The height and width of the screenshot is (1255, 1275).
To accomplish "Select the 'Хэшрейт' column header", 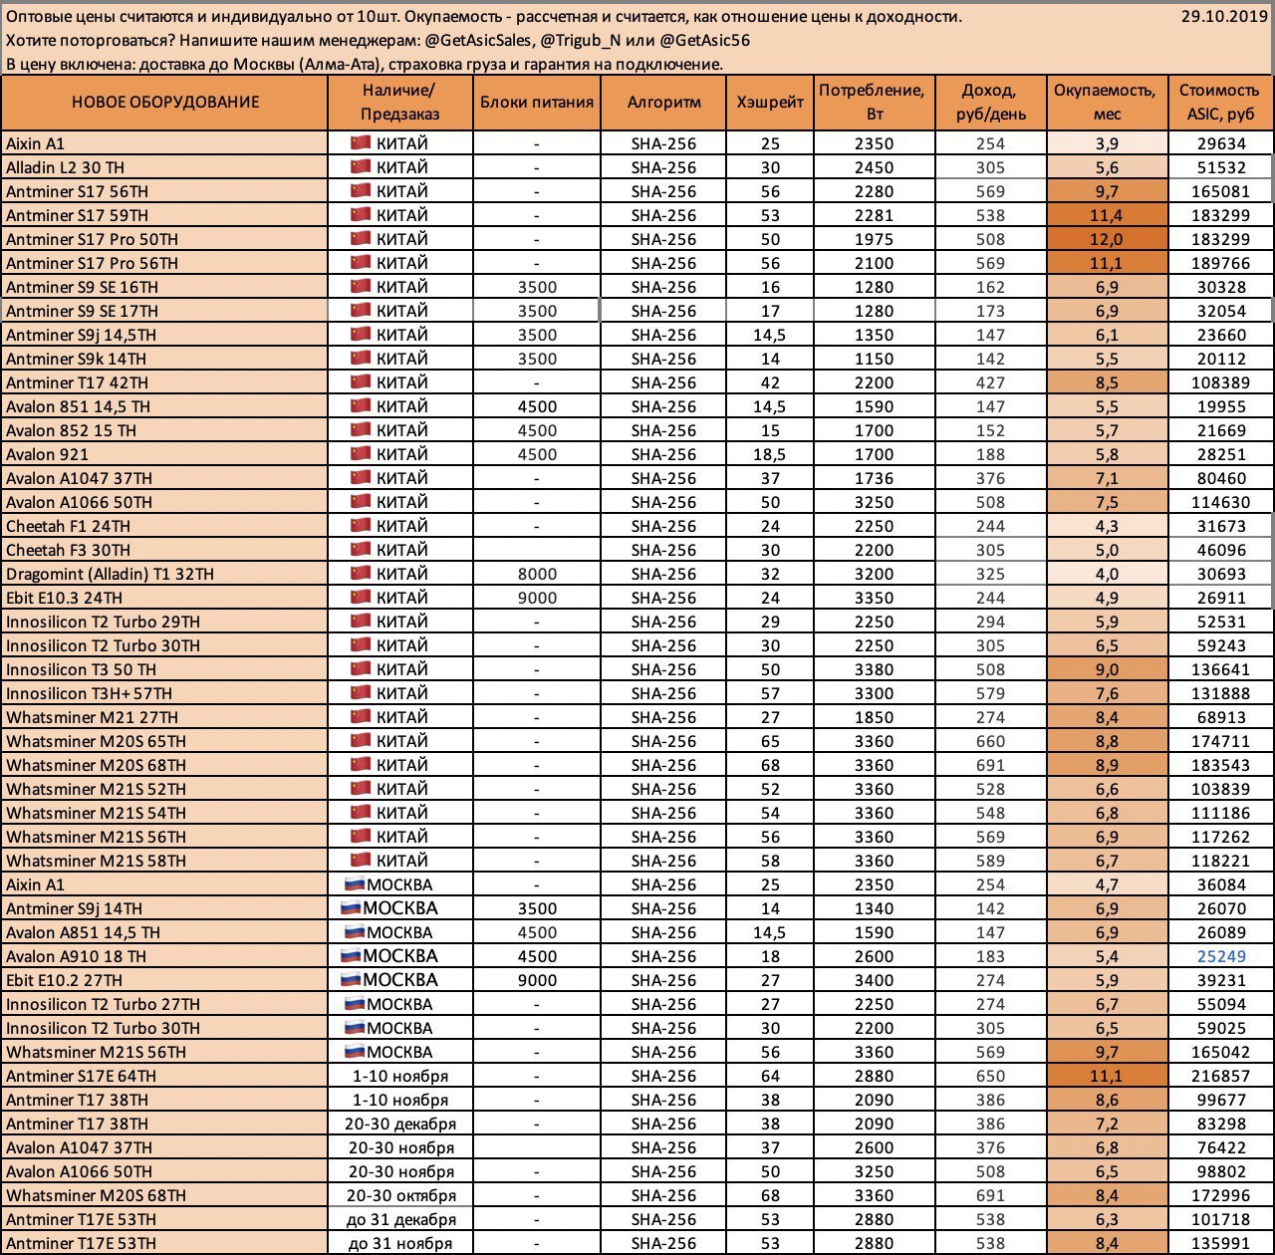I will click(771, 103).
